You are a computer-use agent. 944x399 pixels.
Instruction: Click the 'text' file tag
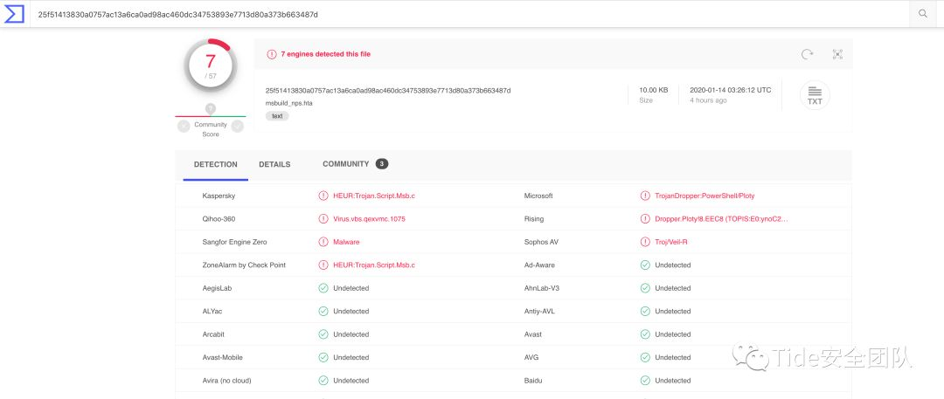[x=277, y=116]
